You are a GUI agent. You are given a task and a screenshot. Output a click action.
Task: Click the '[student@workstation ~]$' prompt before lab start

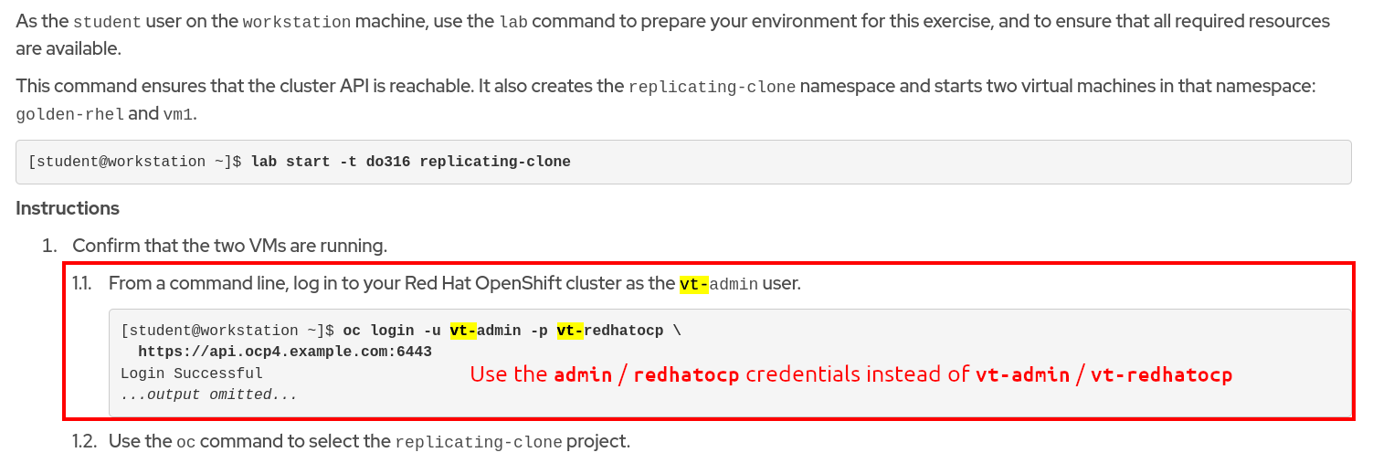(135, 163)
